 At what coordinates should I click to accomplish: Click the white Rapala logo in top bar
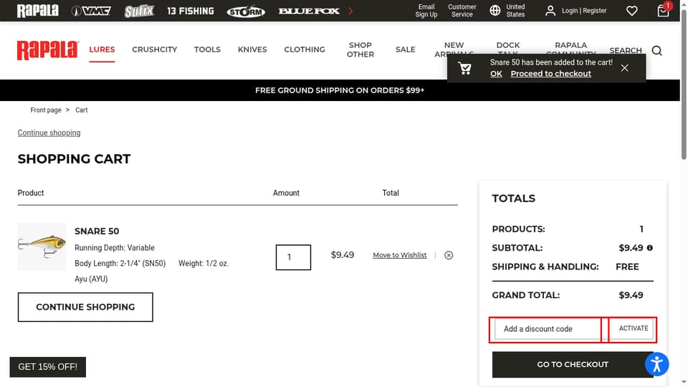[38, 11]
